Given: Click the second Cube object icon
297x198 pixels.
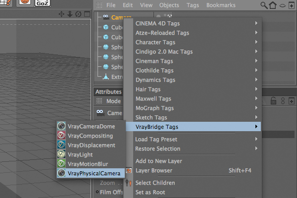Looking at the screenshot, I should 106,37.
